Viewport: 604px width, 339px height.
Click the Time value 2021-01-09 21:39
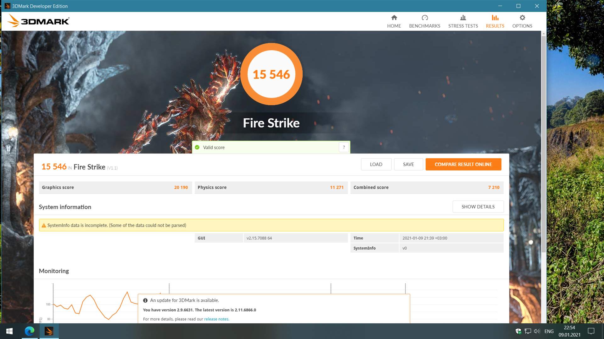pos(425,238)
